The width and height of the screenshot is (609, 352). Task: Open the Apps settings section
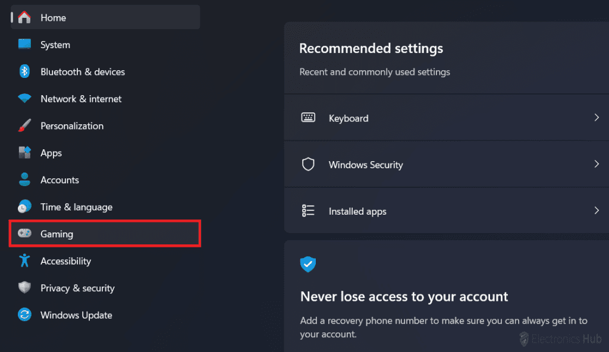click(51, 153)
